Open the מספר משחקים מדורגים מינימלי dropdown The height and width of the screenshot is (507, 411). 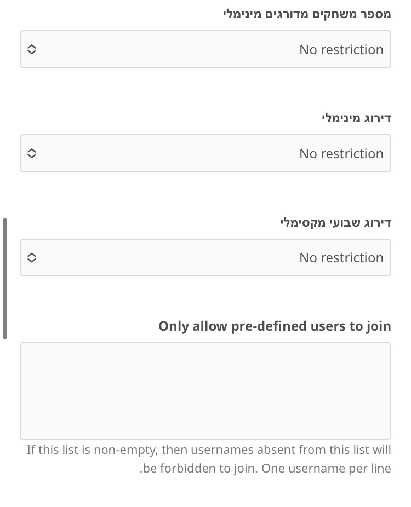tap(206, 49)
